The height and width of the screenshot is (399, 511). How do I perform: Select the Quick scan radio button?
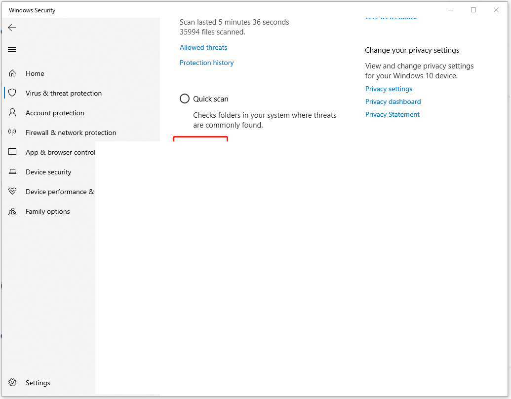click(185, 99)
